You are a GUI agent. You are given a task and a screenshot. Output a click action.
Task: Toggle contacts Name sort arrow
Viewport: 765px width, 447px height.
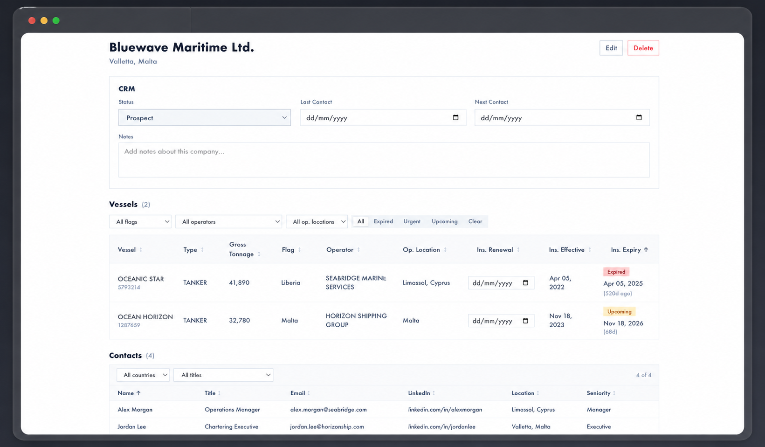pyautogui.click(x=138, y=393)
